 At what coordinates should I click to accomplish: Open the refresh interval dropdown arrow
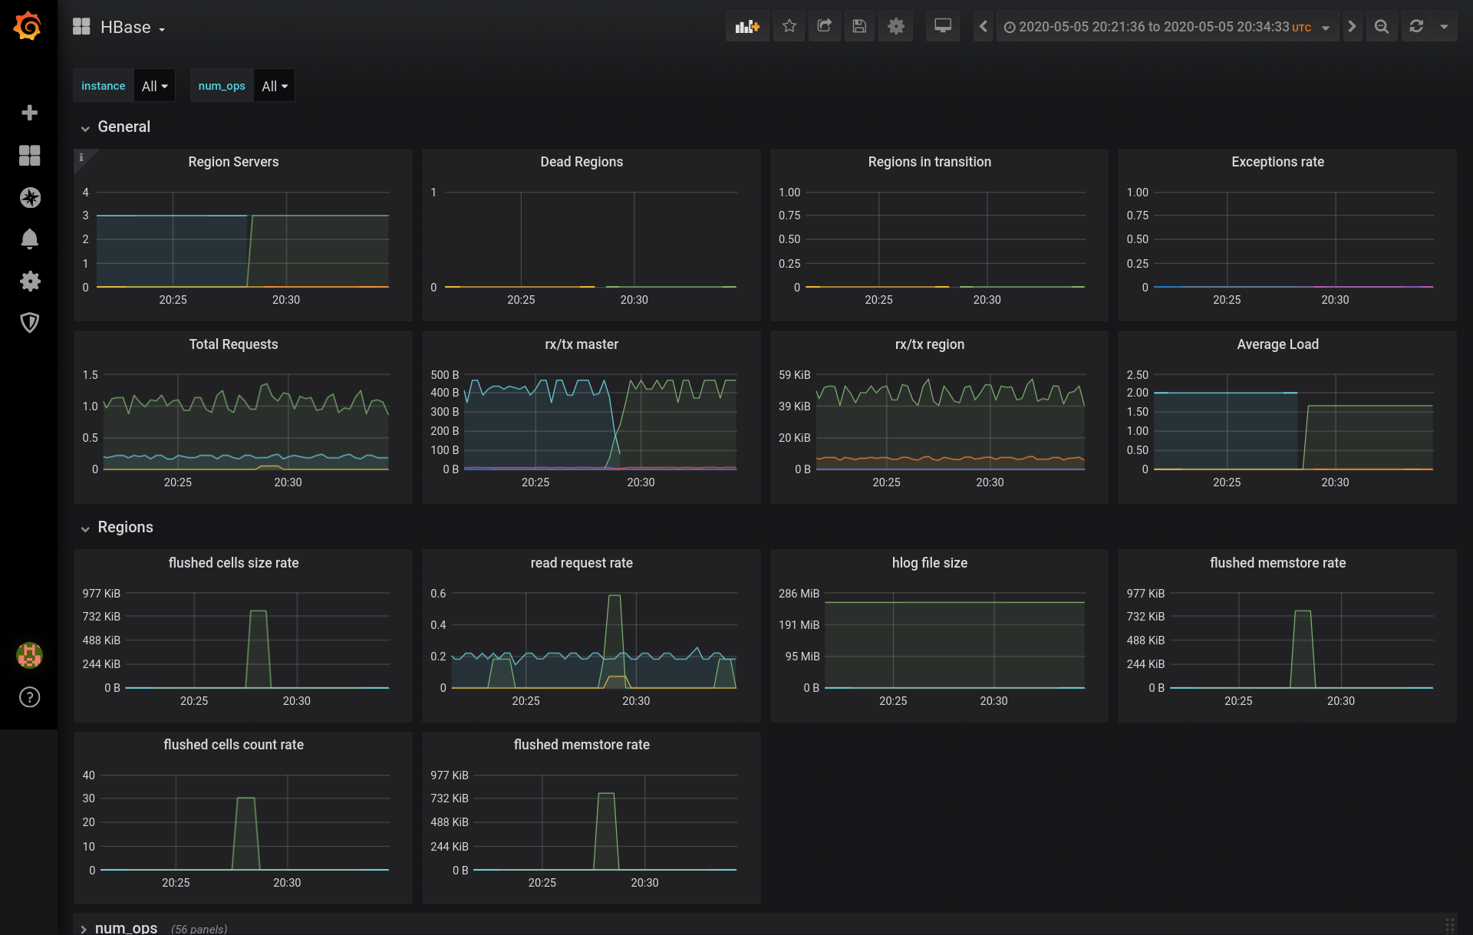click(x=1444, y=27)
